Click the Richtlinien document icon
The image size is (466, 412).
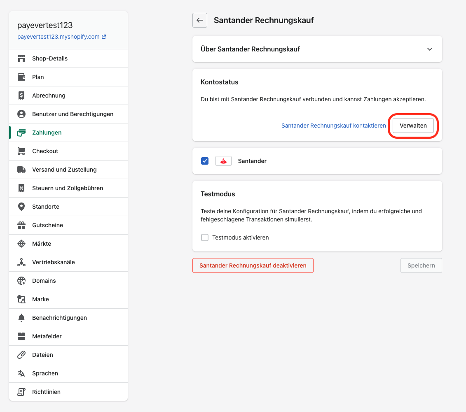pyautogui.click(x=21, y=392)
